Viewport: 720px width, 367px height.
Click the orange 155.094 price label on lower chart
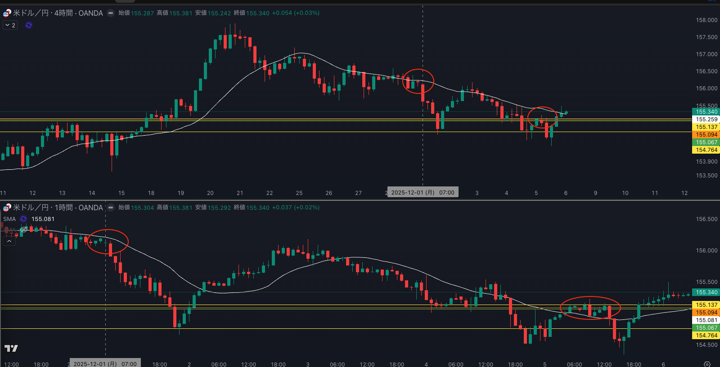tap(706, 313)
